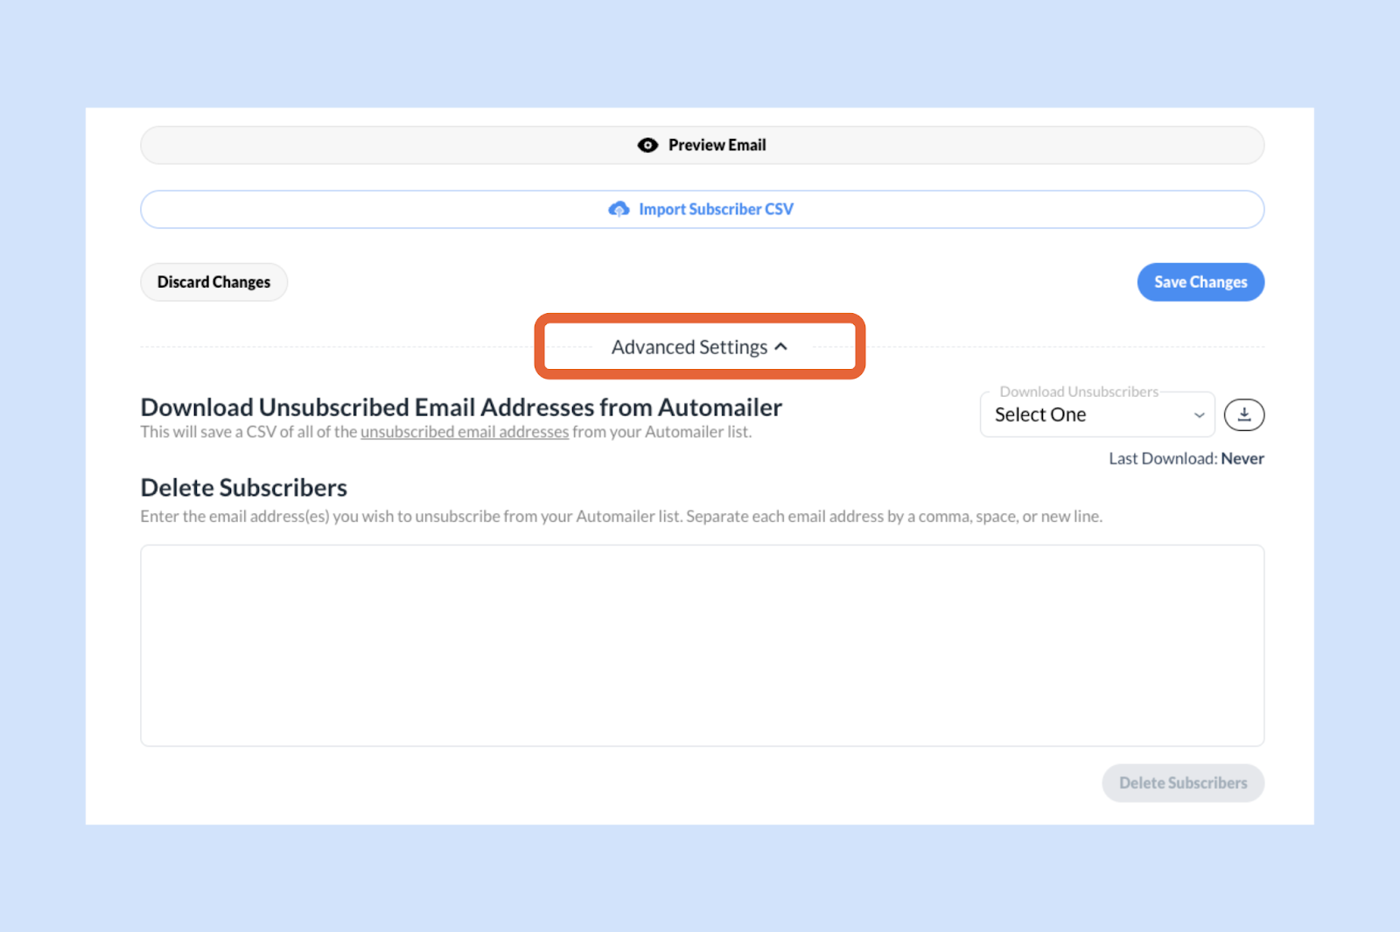Save Changes with the blue button

pyautogui.click(x=1200, y=282)
